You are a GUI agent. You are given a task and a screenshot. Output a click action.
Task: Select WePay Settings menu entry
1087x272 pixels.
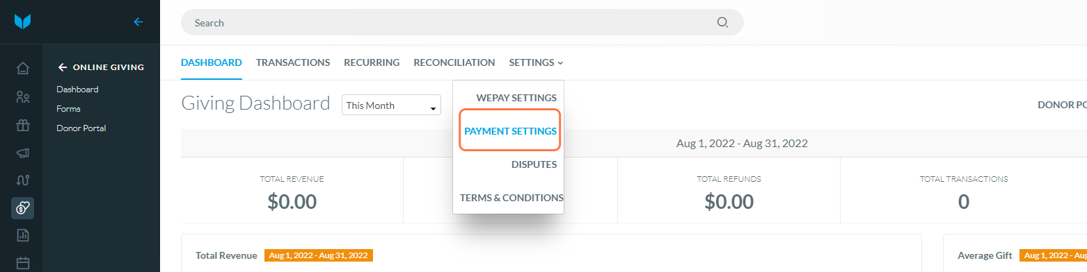[516, 98]
